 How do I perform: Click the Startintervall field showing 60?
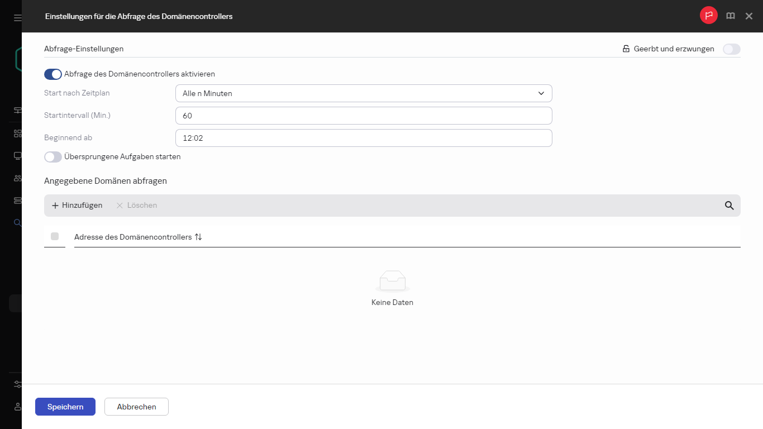tap(364, 116)
